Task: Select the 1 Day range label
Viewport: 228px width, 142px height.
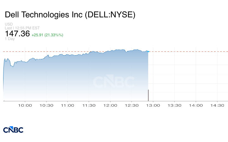Action: [x=9, y=39]
